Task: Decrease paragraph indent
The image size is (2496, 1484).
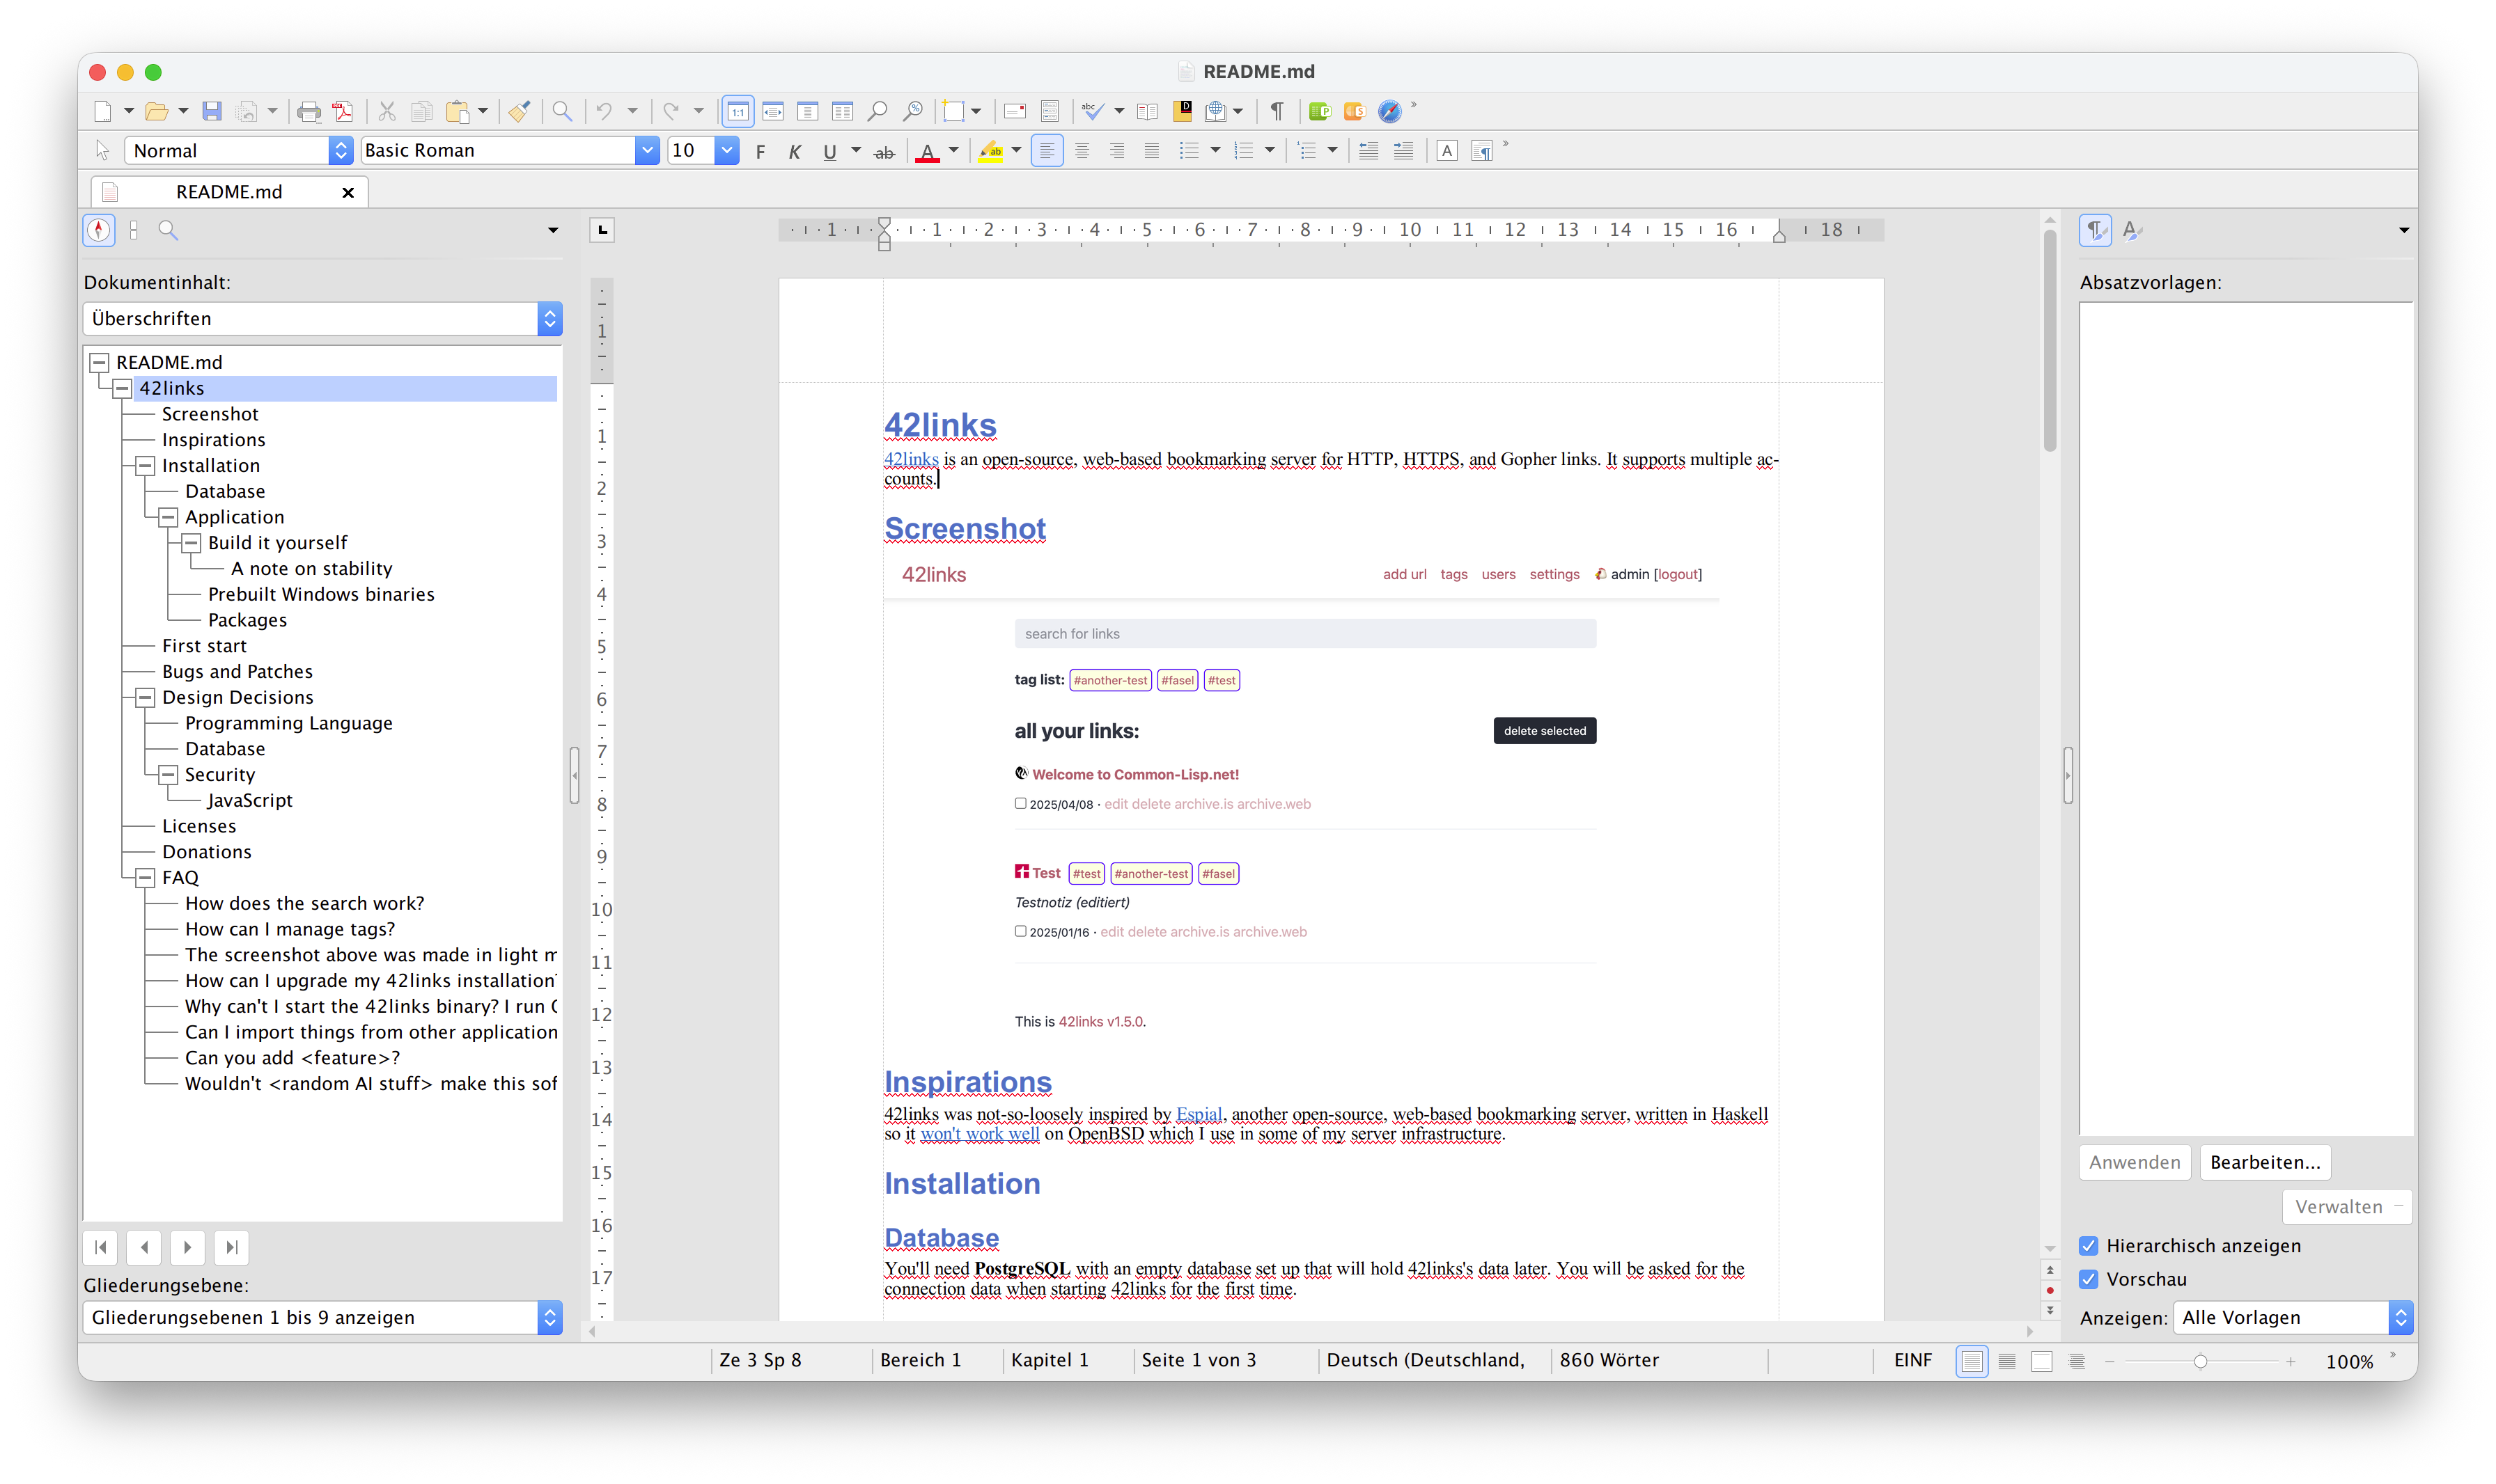Action: coord(1368,151)
